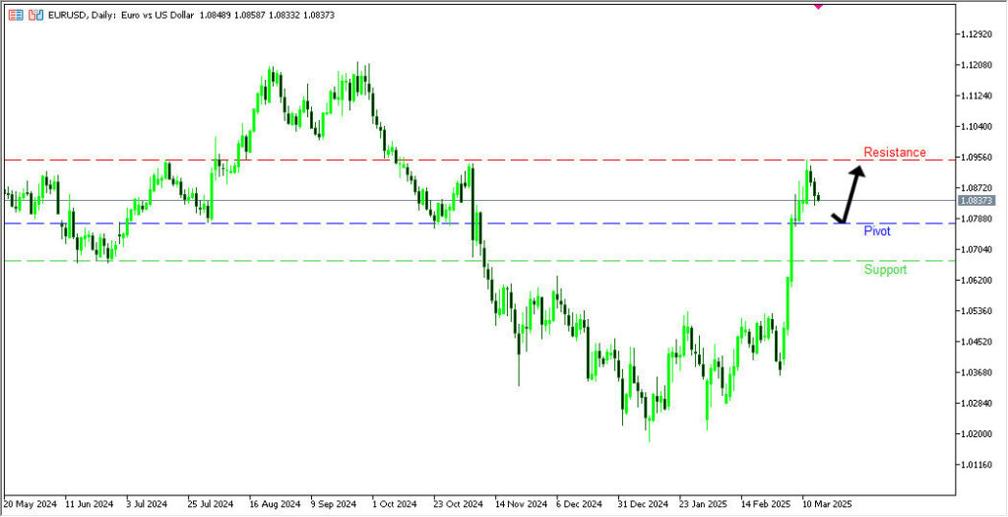Click price scale value 1.11240

pos(976,96)
